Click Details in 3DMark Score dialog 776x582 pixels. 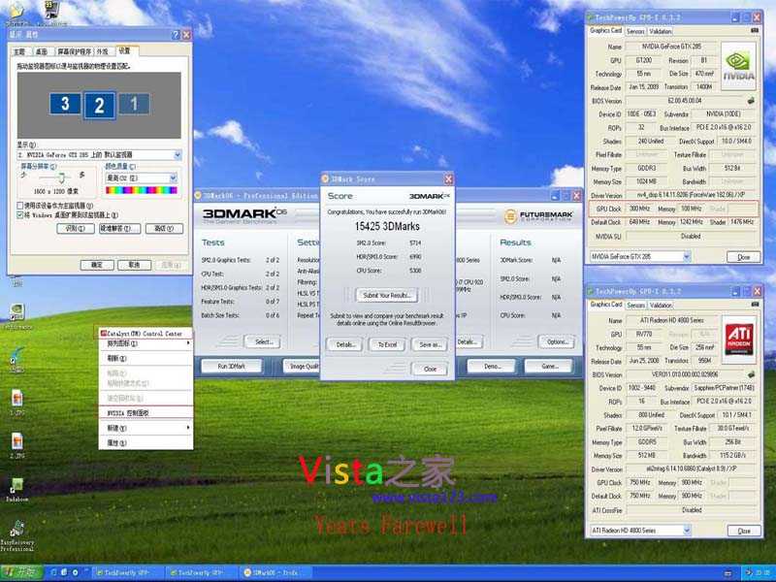tap(345, 344)
